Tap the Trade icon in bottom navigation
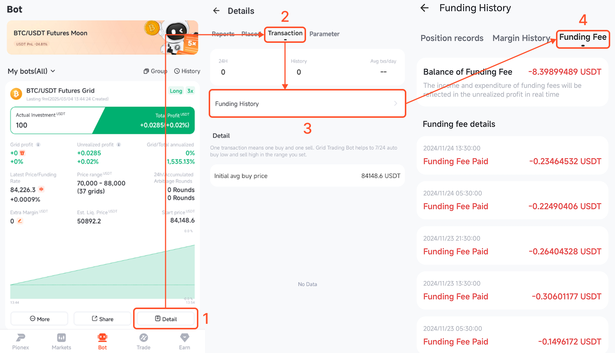 (143, 337)
